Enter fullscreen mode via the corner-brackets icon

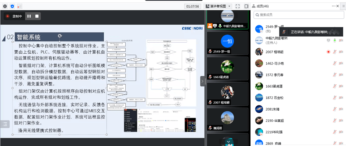237,6
